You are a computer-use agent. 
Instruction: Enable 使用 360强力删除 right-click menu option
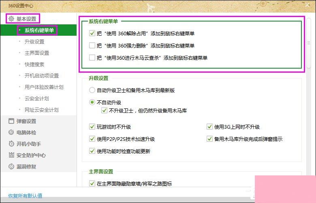click(92, 45)
